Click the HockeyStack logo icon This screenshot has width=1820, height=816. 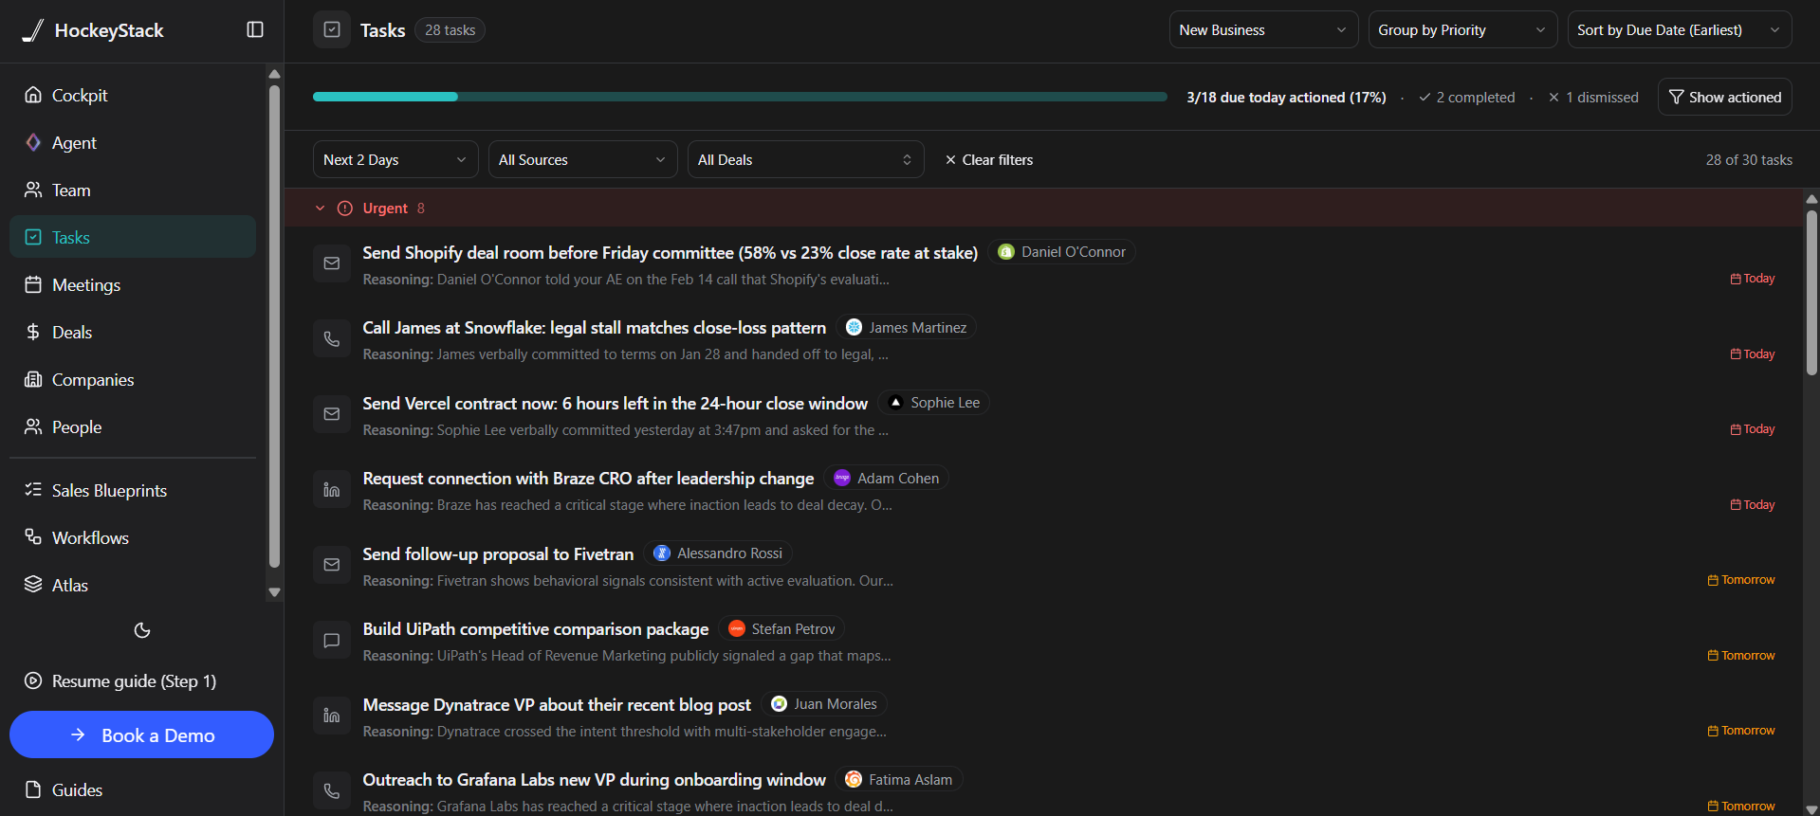(x=33, y=30)
